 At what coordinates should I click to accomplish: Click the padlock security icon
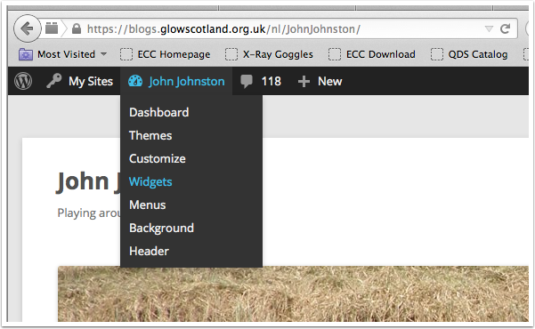(77, 28)
